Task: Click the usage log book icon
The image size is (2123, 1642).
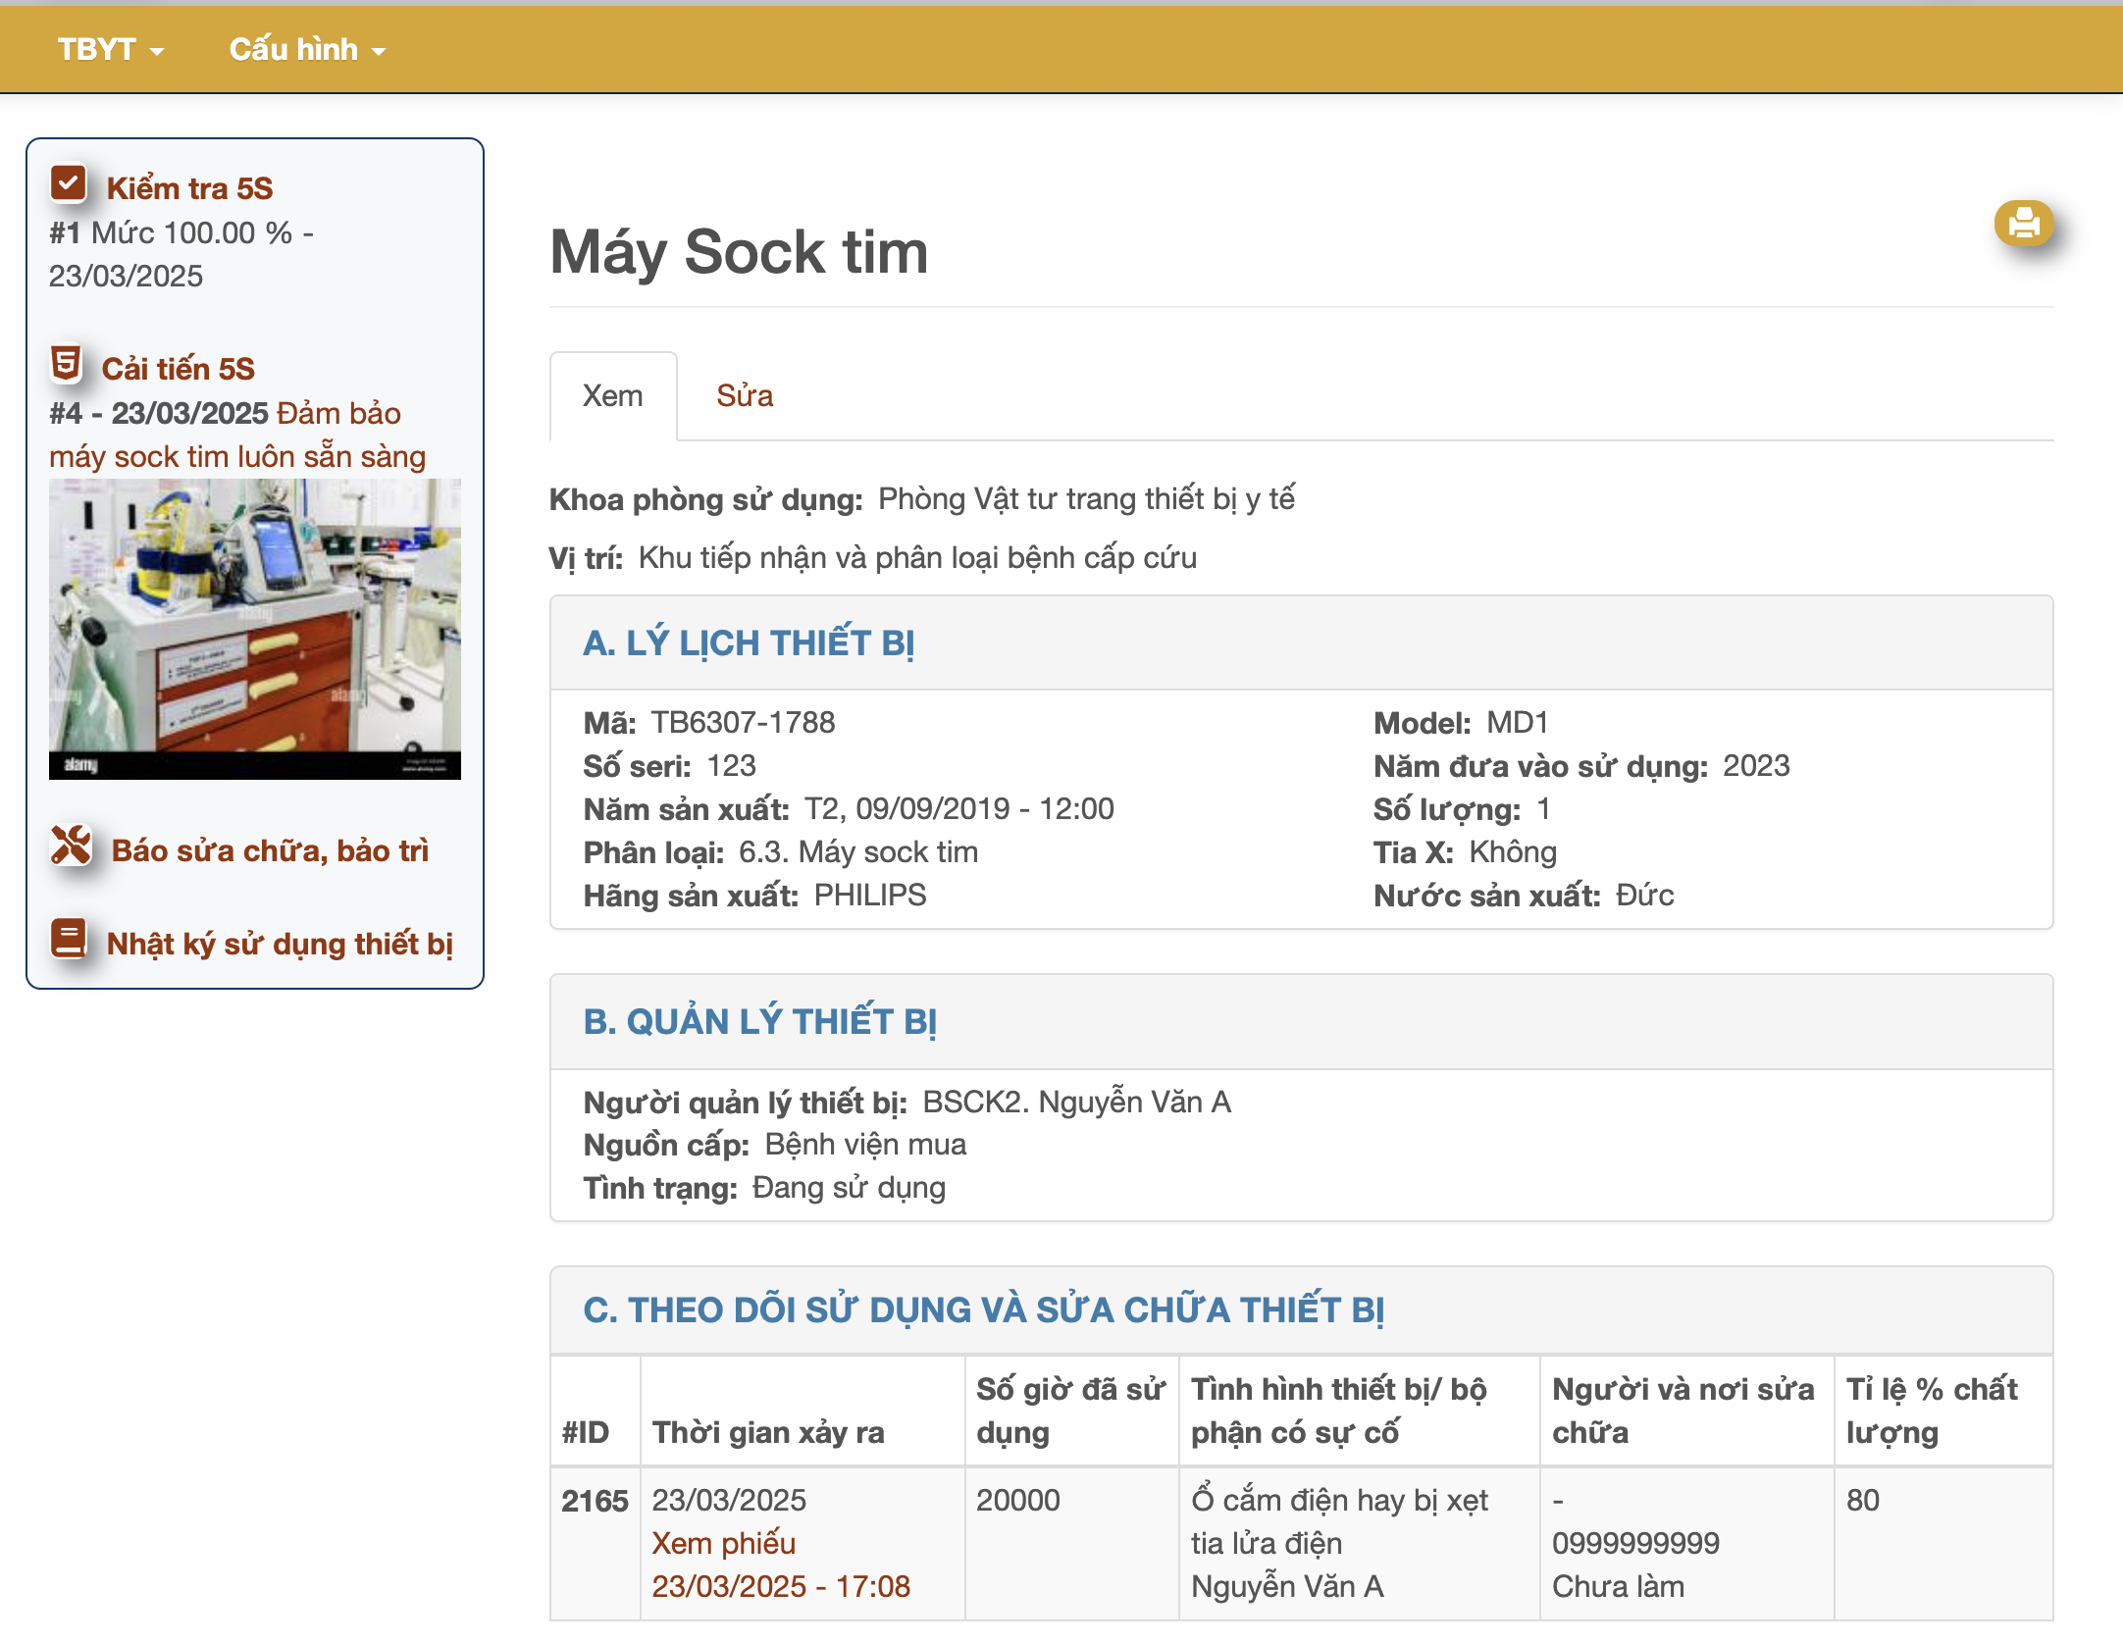Action: click(69, 939)
